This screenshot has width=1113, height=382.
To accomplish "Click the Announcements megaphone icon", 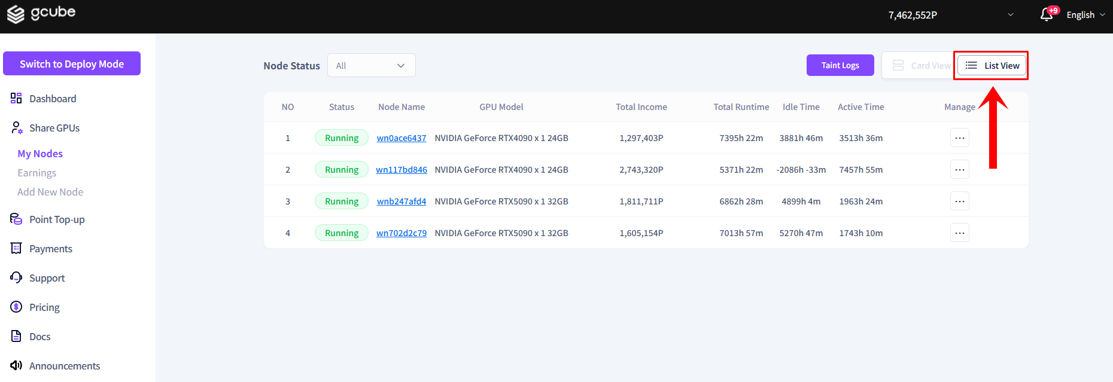I will point(16,365).
